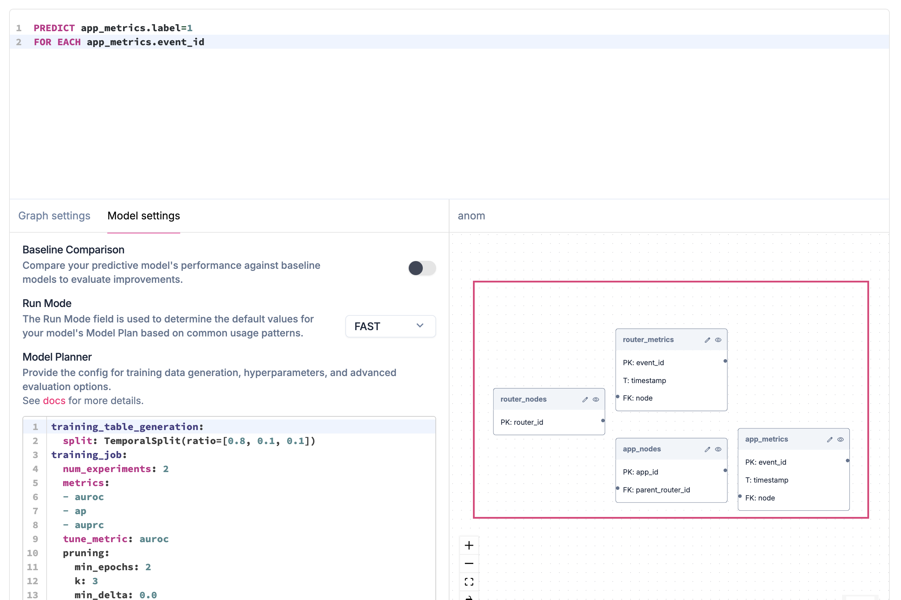Click the edit pencil on app_metrics table
Viewport: 901px width, 600px height.
coord(829,440)
